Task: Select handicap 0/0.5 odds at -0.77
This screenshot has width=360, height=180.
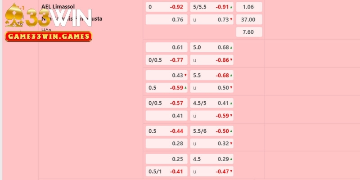Action: (x=166, y=59)
